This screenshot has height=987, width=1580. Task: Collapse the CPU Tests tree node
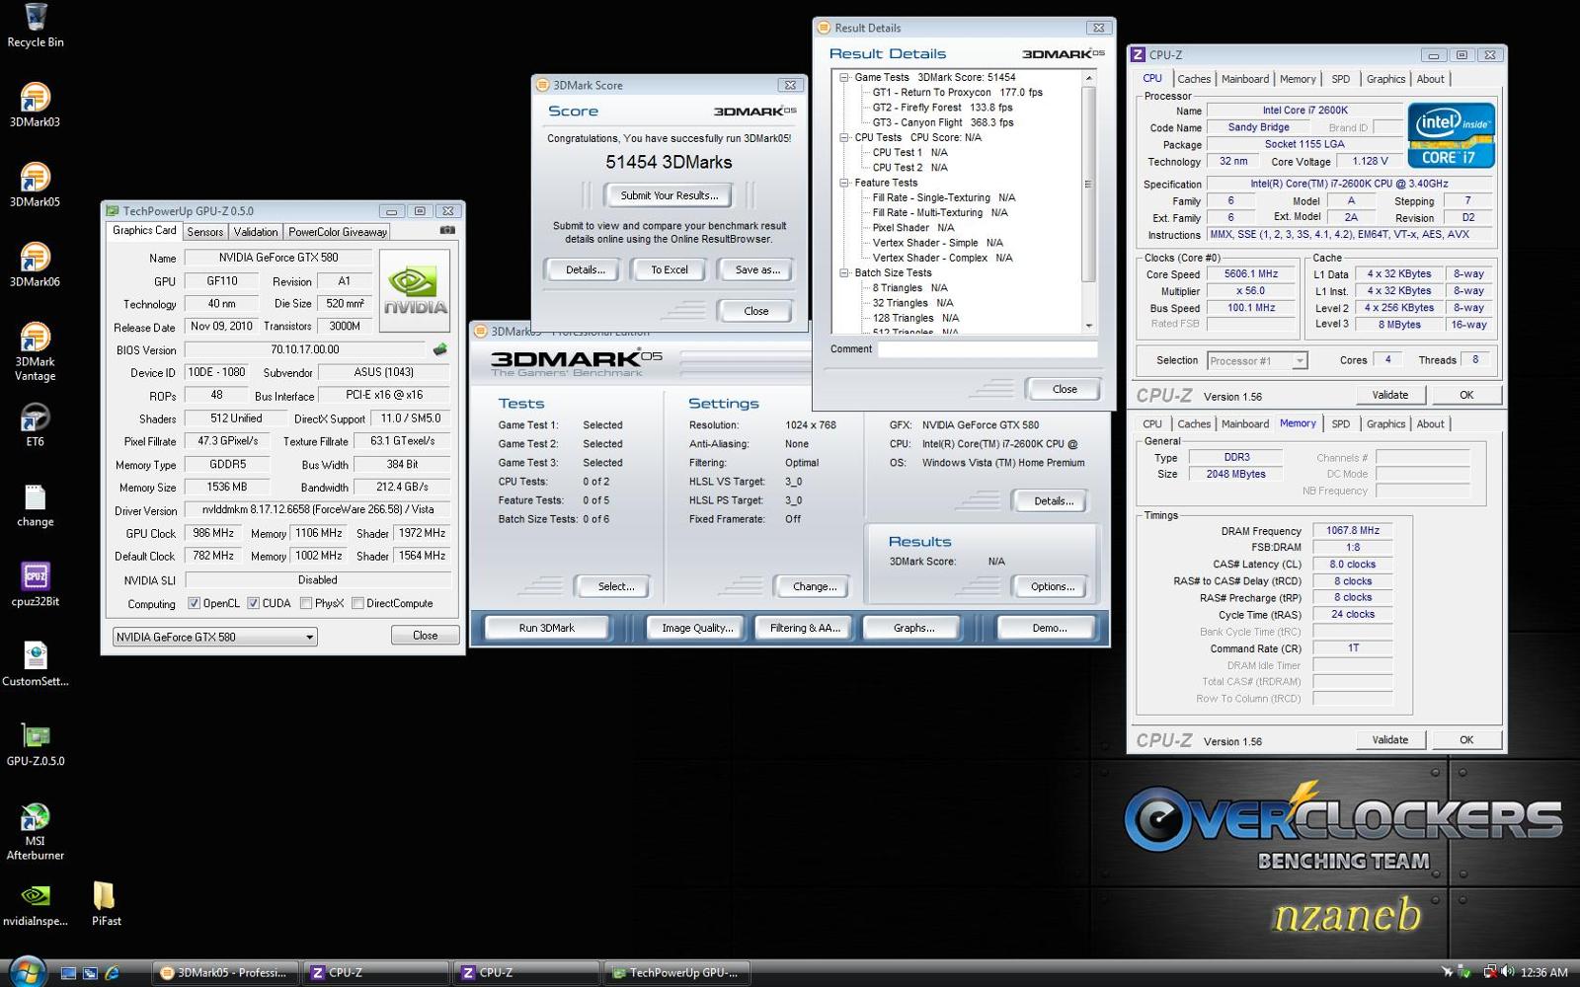point(844,137)
